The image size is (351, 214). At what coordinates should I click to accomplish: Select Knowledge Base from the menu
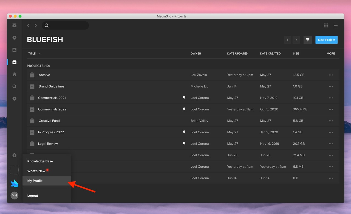pyautogui.click(x=40, y=161)
